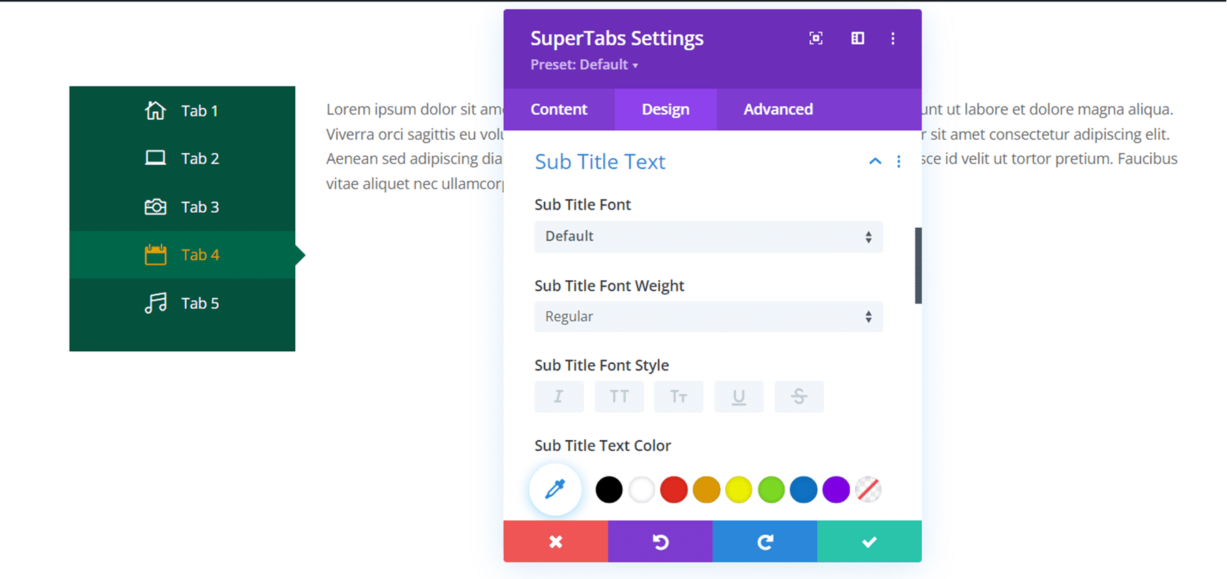Toggle underline sub title font style
The width and height of the screenshot is (1227, 579).
(x=739, y=396)
